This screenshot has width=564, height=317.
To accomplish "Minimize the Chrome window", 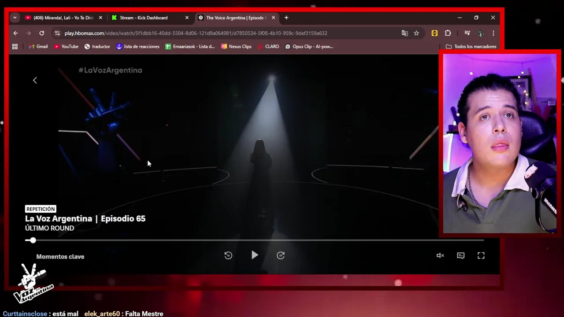I will (460, 18).
